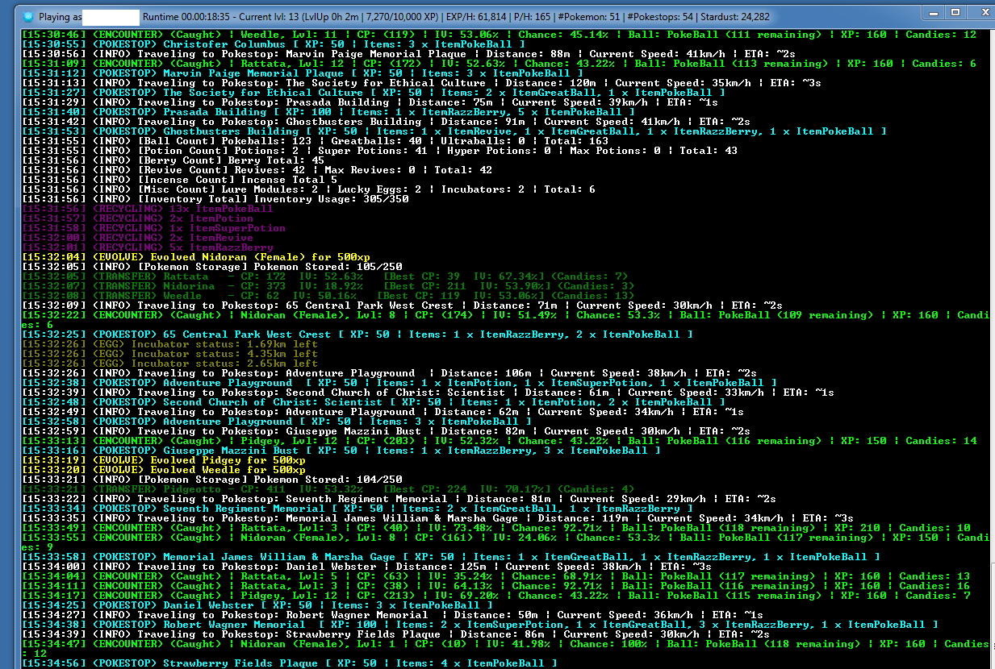The height and width of the screenshot is (669, 995).
Task: Click the Incubator status 1.69km left line
Action: click(x=169, y=344)
